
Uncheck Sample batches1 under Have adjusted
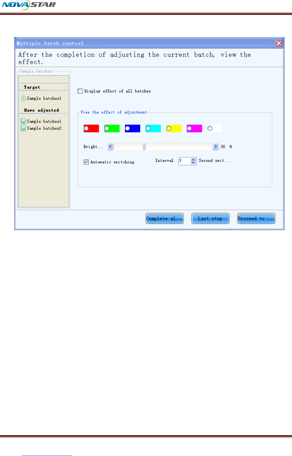[24, 121]
